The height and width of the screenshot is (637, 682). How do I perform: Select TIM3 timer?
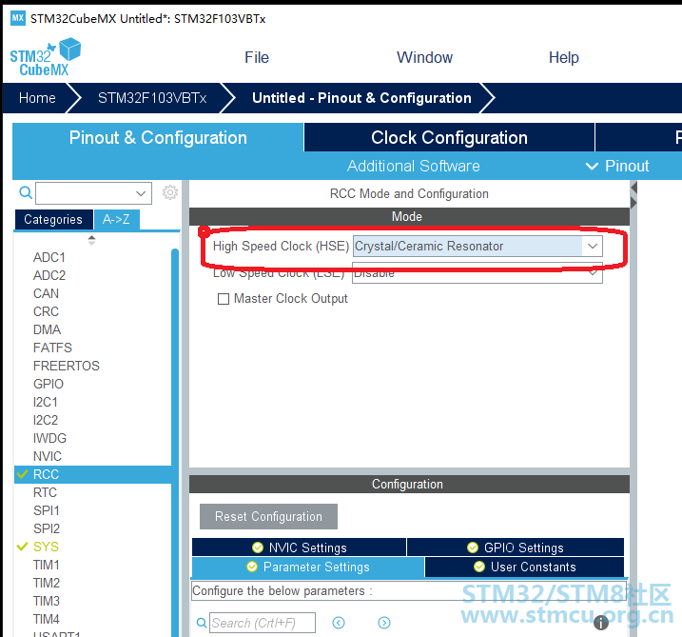coord(46,601)
